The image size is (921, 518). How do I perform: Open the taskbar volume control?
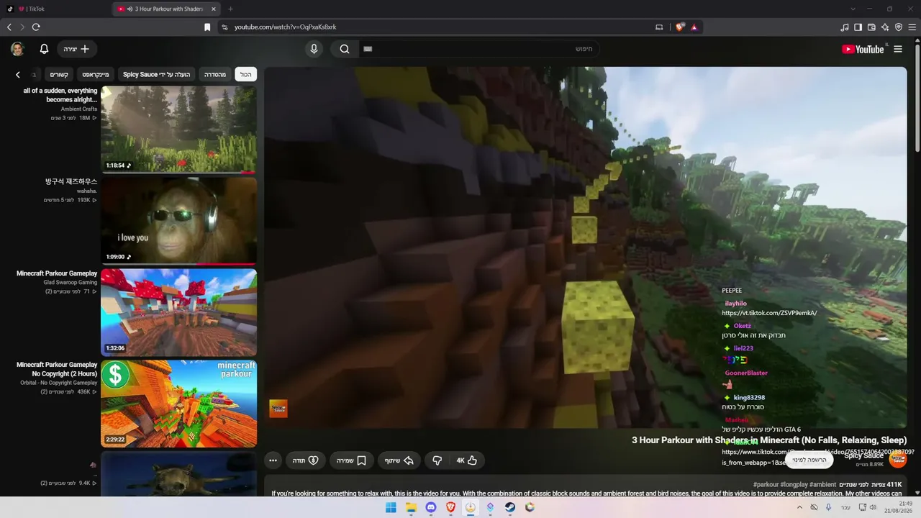(x=873, y=507)
